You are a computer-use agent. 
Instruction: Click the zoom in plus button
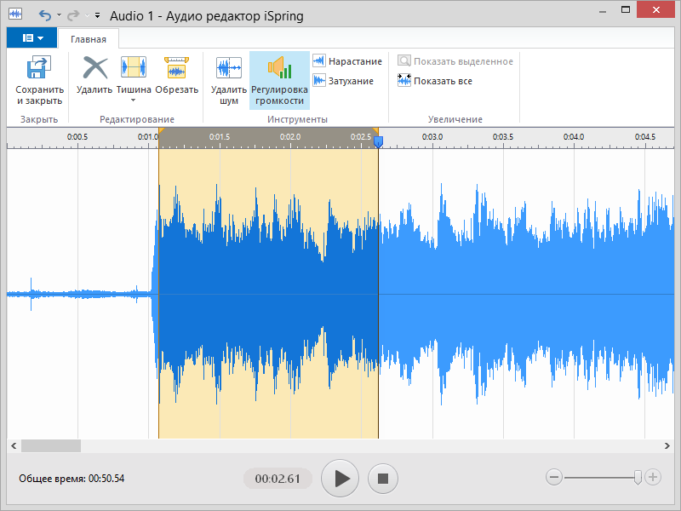[653, 477]
